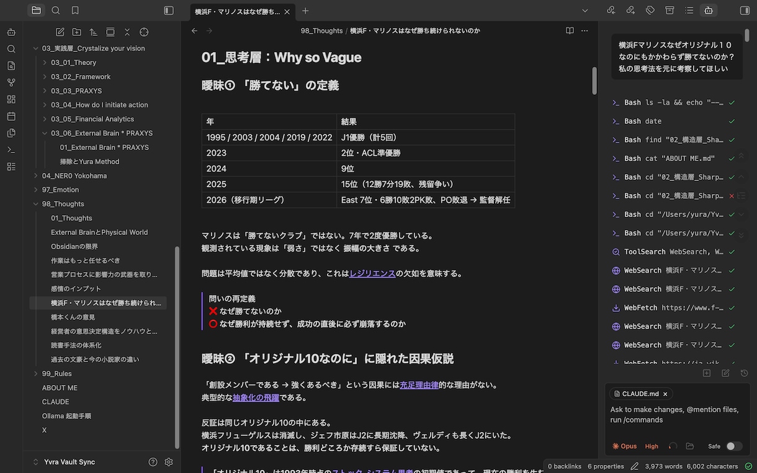Click the templates copy icon in ribbon
The width and height of the screenshot is (757, 473).
[11, 133]
